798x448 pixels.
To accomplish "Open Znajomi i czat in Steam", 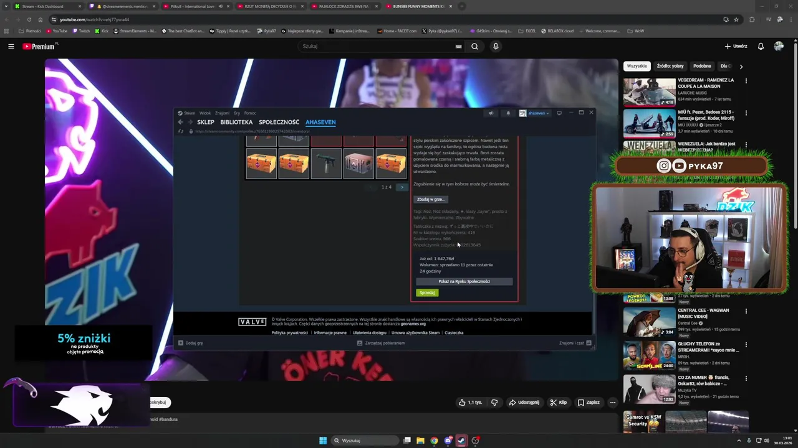I will (x=575, y=343).
